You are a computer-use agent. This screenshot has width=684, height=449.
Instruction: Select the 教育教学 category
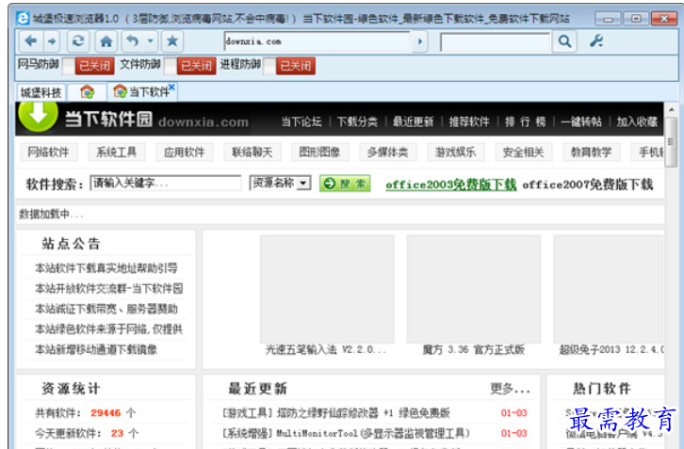click(x=592, y=152)
